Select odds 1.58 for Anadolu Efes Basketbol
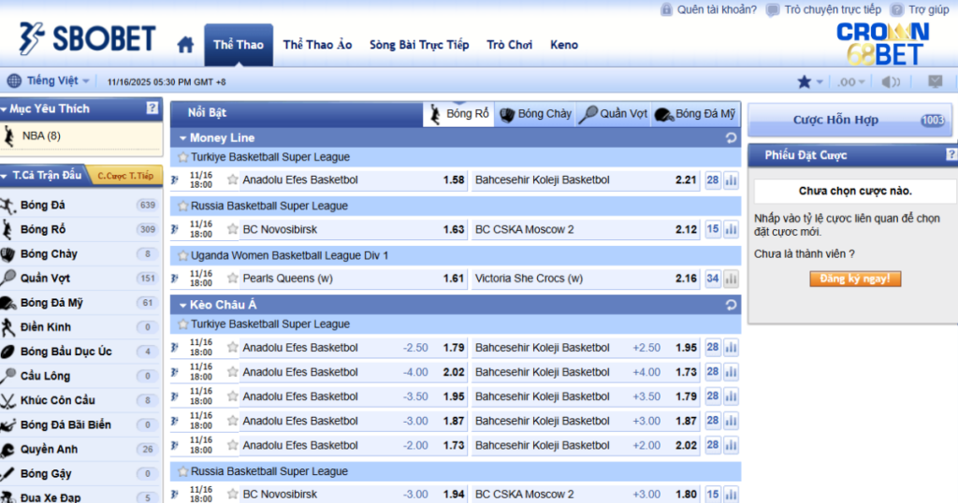 click(x=454, y=180)
